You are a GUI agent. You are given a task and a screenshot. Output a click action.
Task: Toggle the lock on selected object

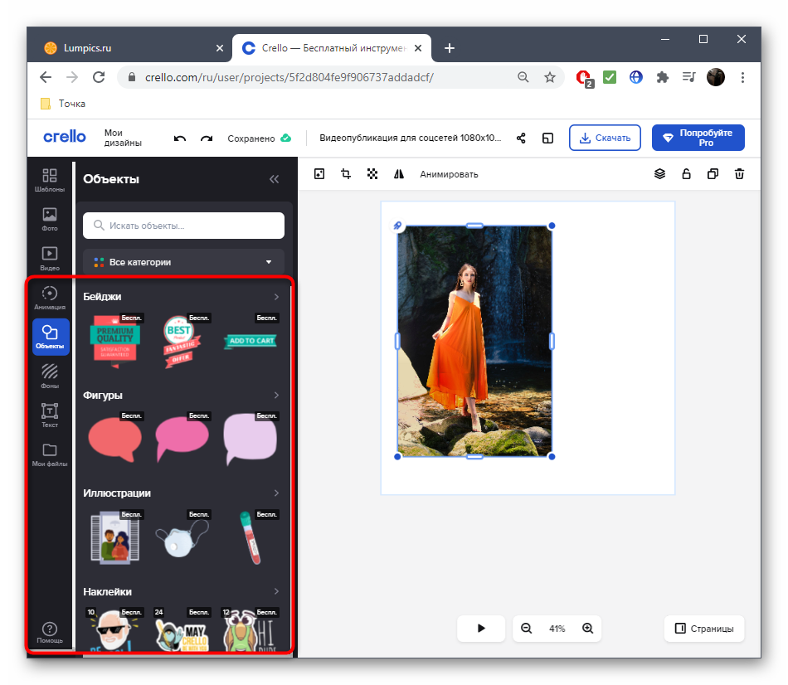[x=686, y=174]
